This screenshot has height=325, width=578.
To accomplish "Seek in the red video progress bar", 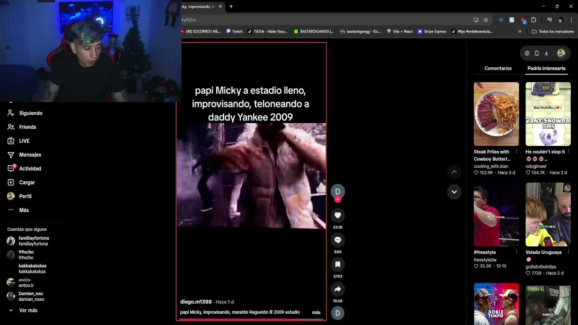I will (251, 320).
